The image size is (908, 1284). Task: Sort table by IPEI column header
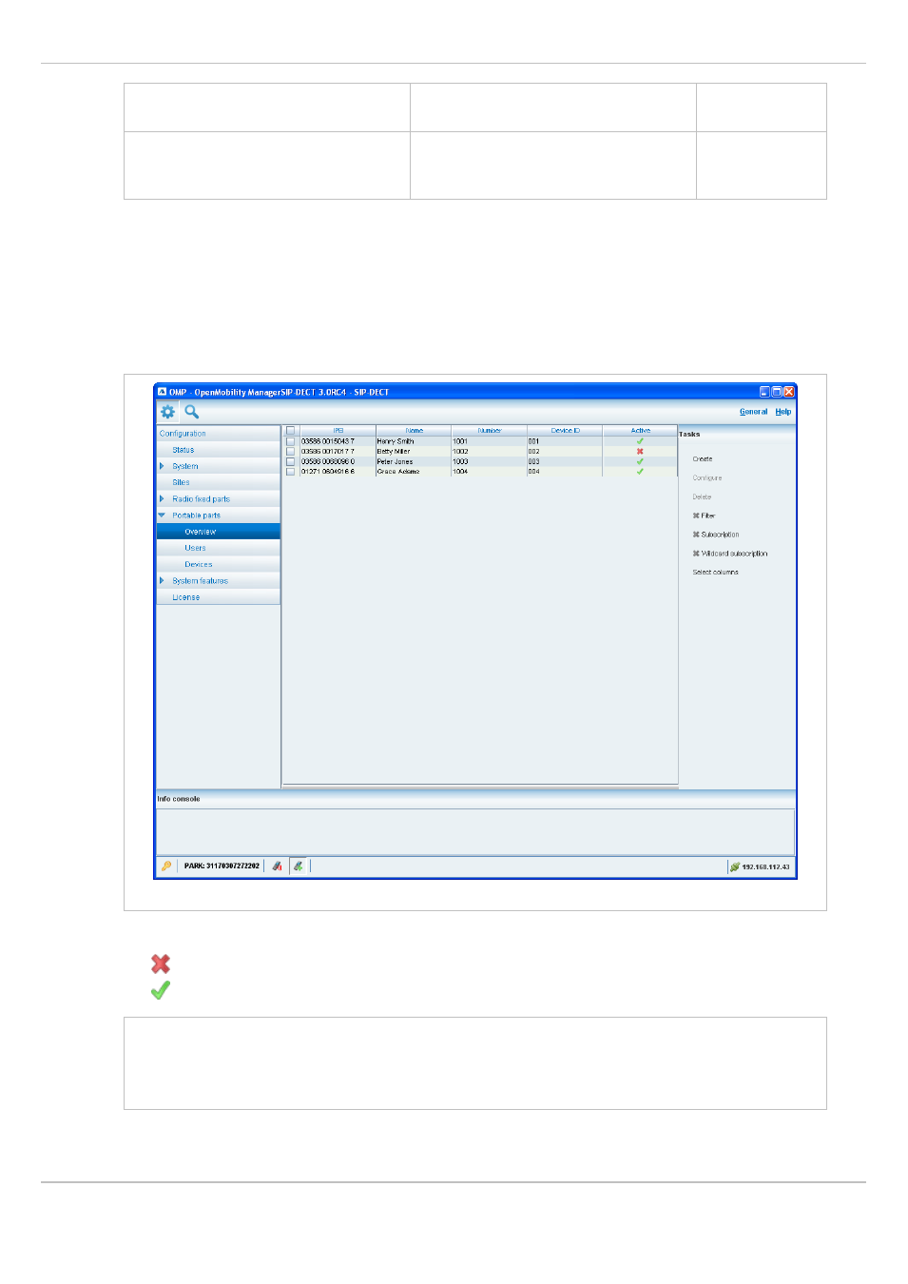coord(338,431)
